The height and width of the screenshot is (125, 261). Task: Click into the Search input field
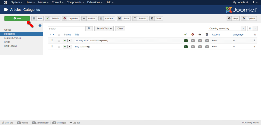coord(67,28)
